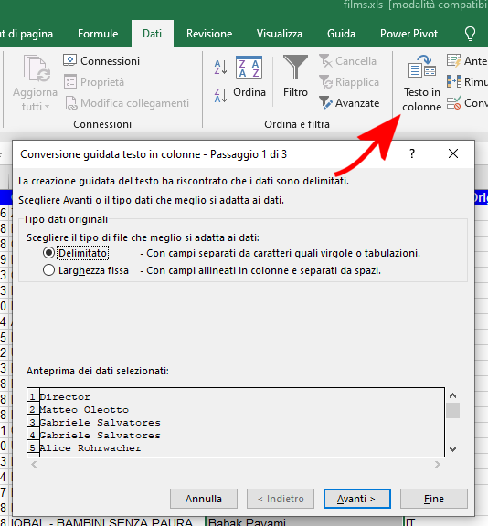
Task: Sort descending with the Z-A icon
Action: [x=220, y=95]
